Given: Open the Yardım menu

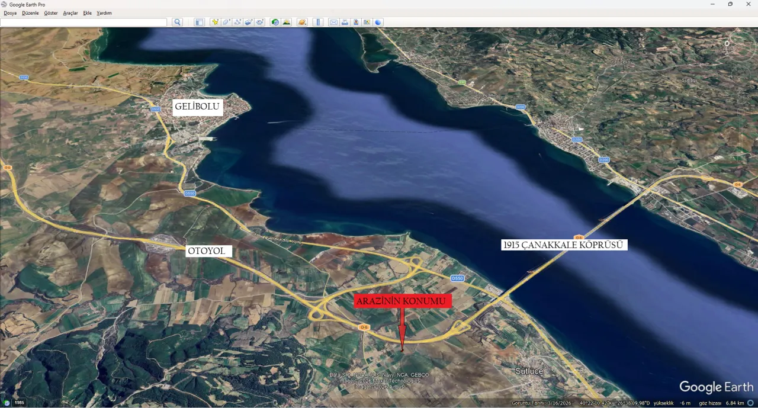Looking at the screenshot, I should 104,13.
